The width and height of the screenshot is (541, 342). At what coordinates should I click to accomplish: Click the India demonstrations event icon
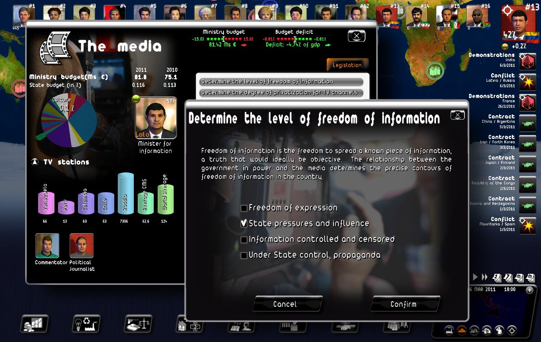(527, 62)
